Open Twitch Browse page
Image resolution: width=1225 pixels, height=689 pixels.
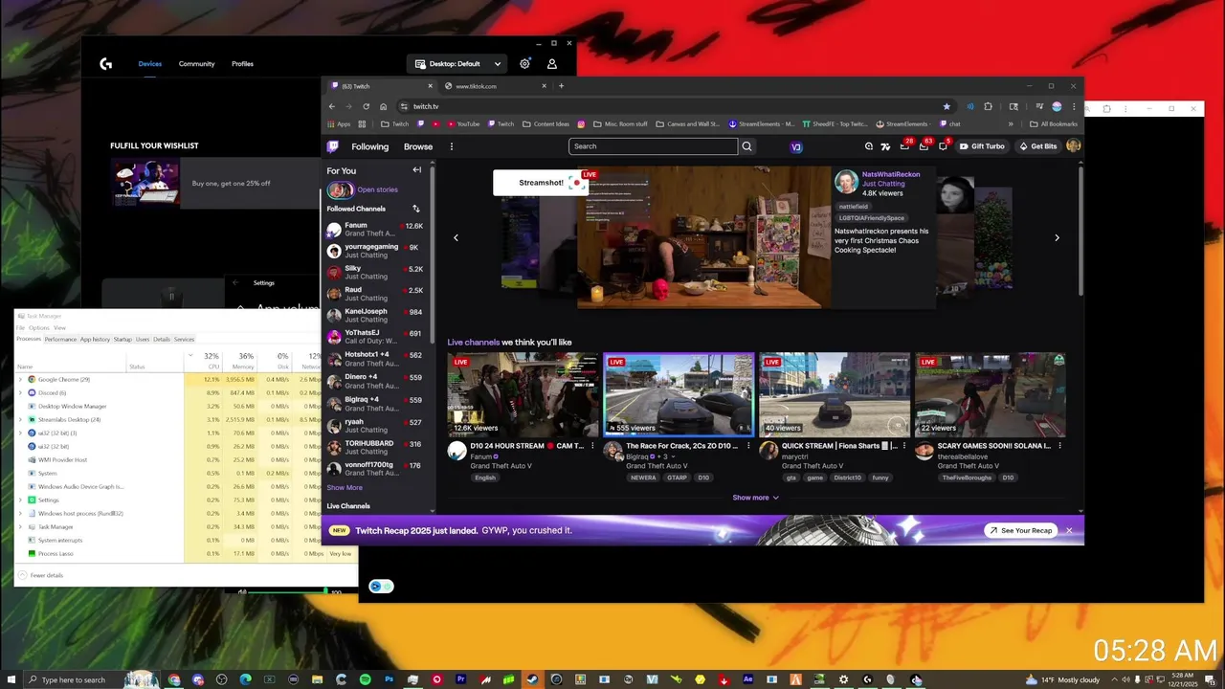pos(418,146)
